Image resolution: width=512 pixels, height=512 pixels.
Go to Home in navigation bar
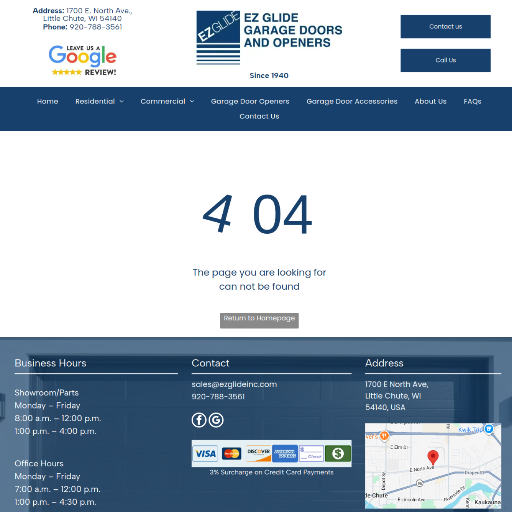(48, 101)
